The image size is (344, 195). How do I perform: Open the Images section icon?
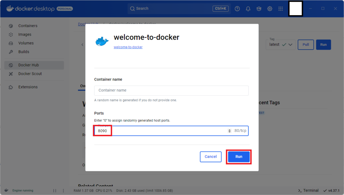tap(11, 35)
